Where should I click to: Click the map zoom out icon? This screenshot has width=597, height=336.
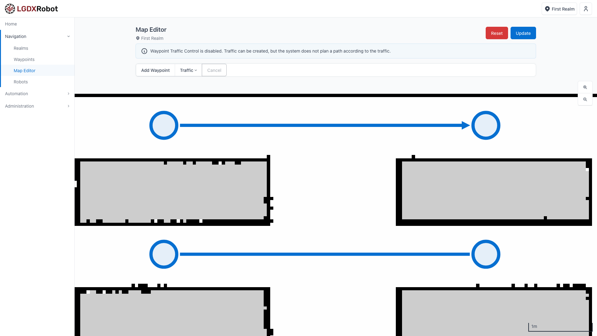585,100
